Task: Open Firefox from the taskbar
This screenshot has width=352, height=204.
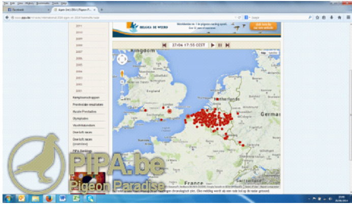Action: tap(49, 198)
